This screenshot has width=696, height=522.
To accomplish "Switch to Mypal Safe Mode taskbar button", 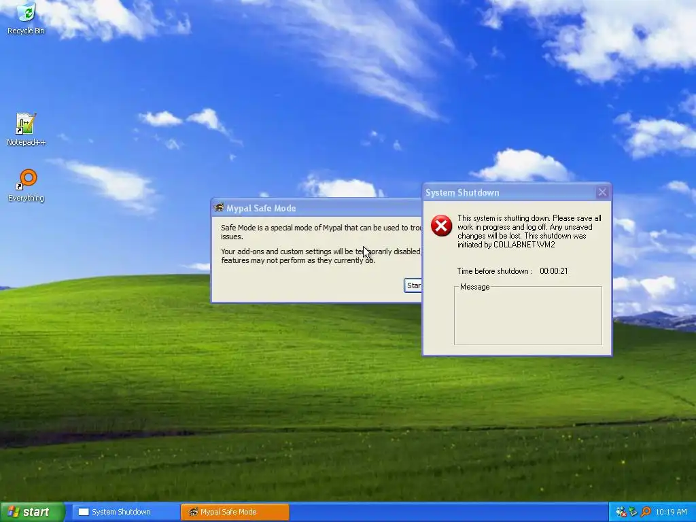I will pyautogui.click(x=234, y=512).
